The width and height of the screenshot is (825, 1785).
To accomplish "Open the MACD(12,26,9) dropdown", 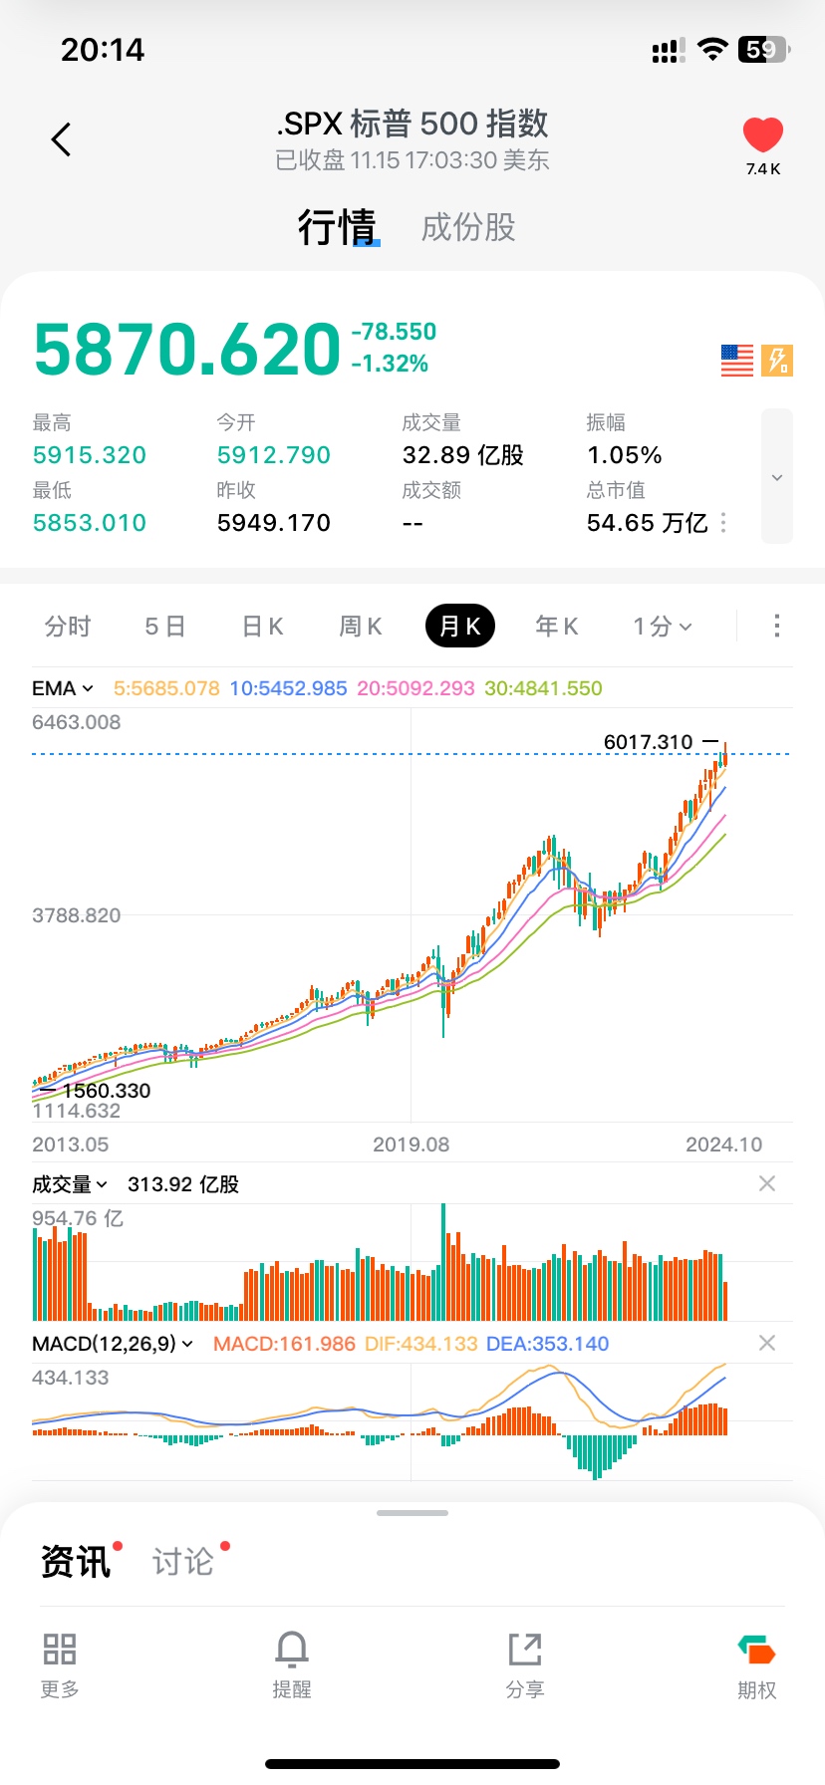I will [113, 1344].
